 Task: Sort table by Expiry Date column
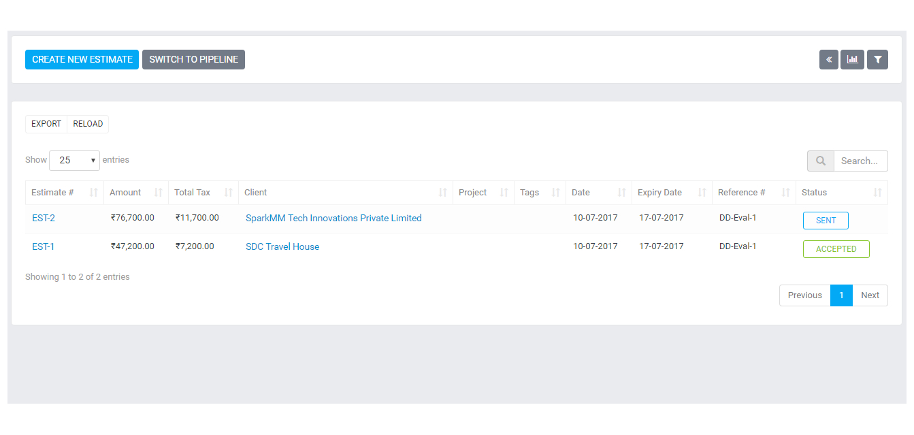(702, 193)
